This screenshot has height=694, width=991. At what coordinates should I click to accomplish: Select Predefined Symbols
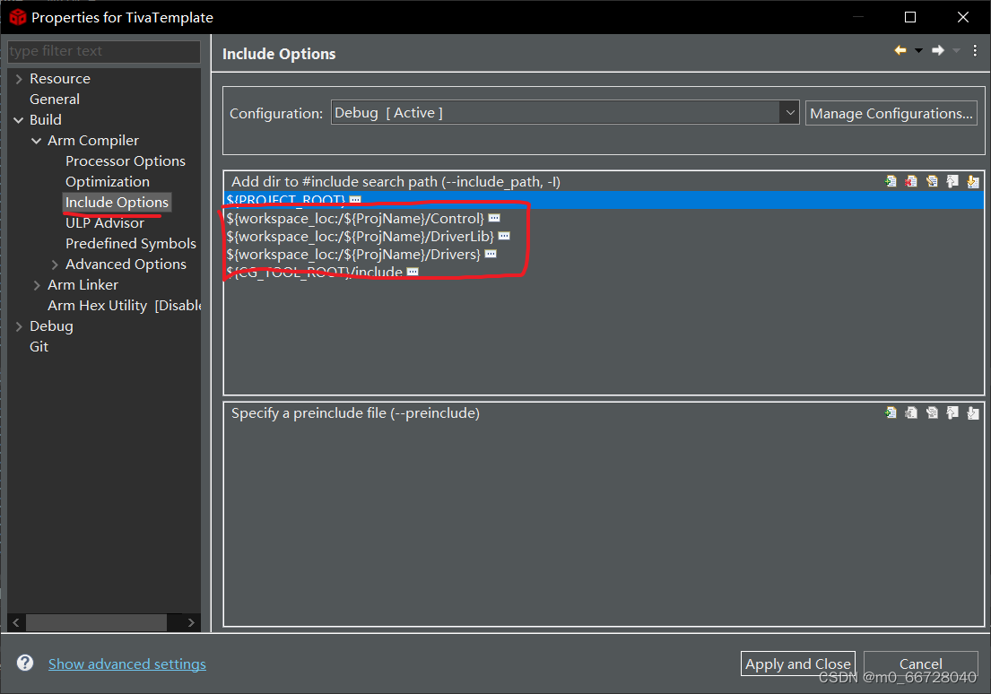131,243
